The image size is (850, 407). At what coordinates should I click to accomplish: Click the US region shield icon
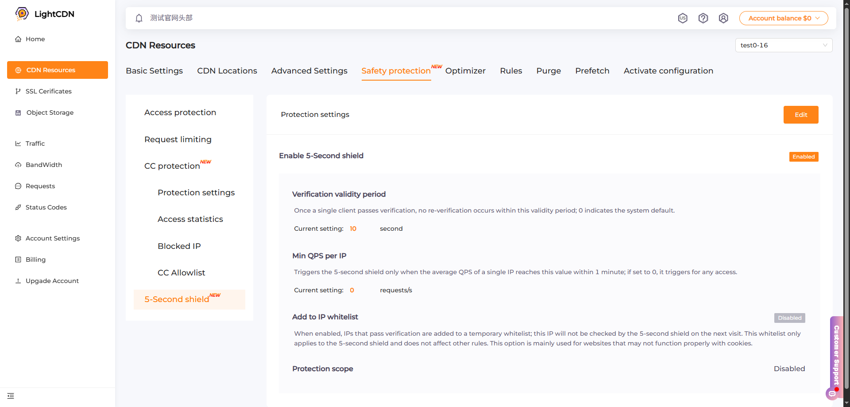[x=683, y=18]
